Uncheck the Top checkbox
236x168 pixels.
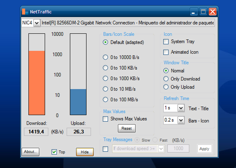pyautogui.click(x=54, y=152)
